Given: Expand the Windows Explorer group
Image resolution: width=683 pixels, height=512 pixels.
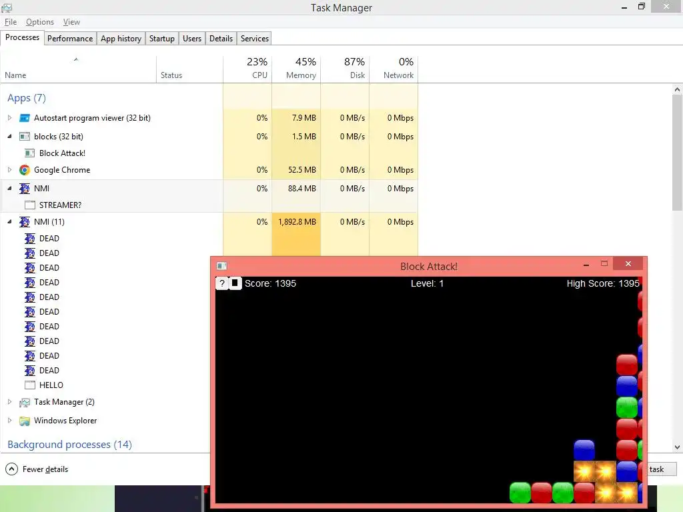Looking at the screenshot, I should click(9, 421).
